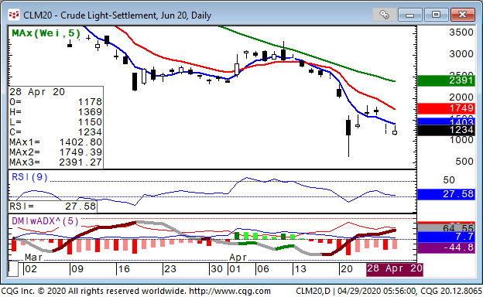Screen dimensions: 483x297
Task: Click the Apr month label
Action: point(238,257)
